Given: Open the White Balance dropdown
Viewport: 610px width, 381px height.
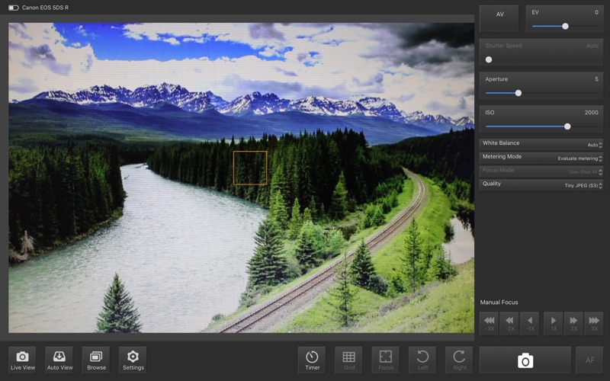Looking at the screenshot, I should coord(541,144).
